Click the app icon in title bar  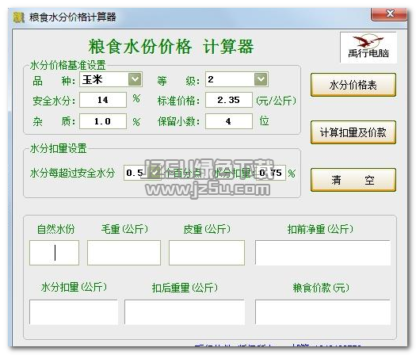click(18, 17)
